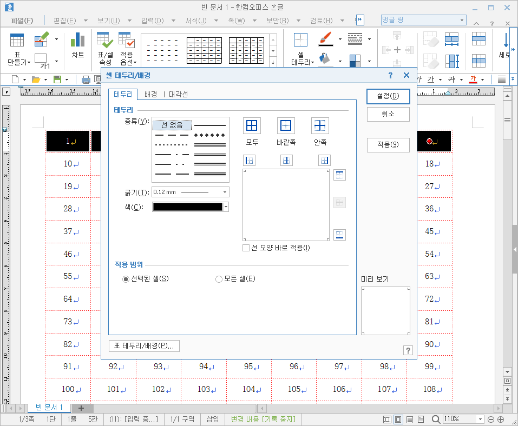Screen dimensions: 518x426
Task: Choose the 선 없음 line type
Action: (172, 125)
